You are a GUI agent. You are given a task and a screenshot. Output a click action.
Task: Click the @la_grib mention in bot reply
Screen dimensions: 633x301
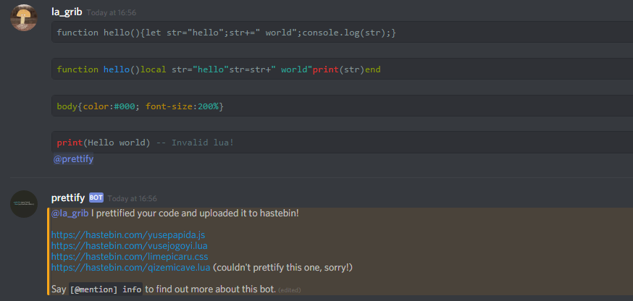pyautogui.click(x=70, y=213)
